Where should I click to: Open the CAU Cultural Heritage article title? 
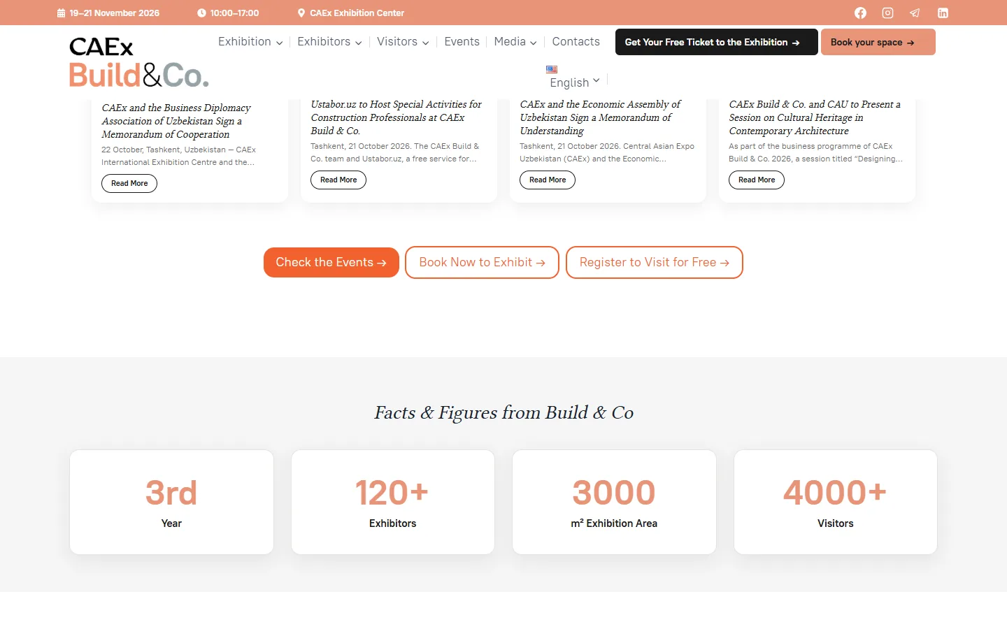[x=815, y=117]
